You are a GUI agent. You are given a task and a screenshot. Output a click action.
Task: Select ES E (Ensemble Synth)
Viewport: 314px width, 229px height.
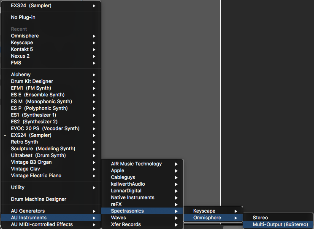point(51,95)
